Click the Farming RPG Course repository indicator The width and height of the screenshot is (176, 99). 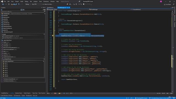click(141, 98)
